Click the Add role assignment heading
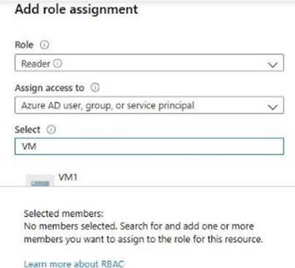Screen dimensions: 295x268 tap(76, 9)
